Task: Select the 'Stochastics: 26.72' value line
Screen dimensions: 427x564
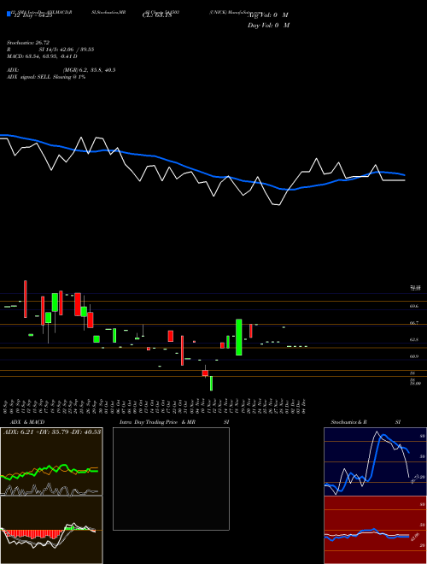Action: (x=27, y=43)
